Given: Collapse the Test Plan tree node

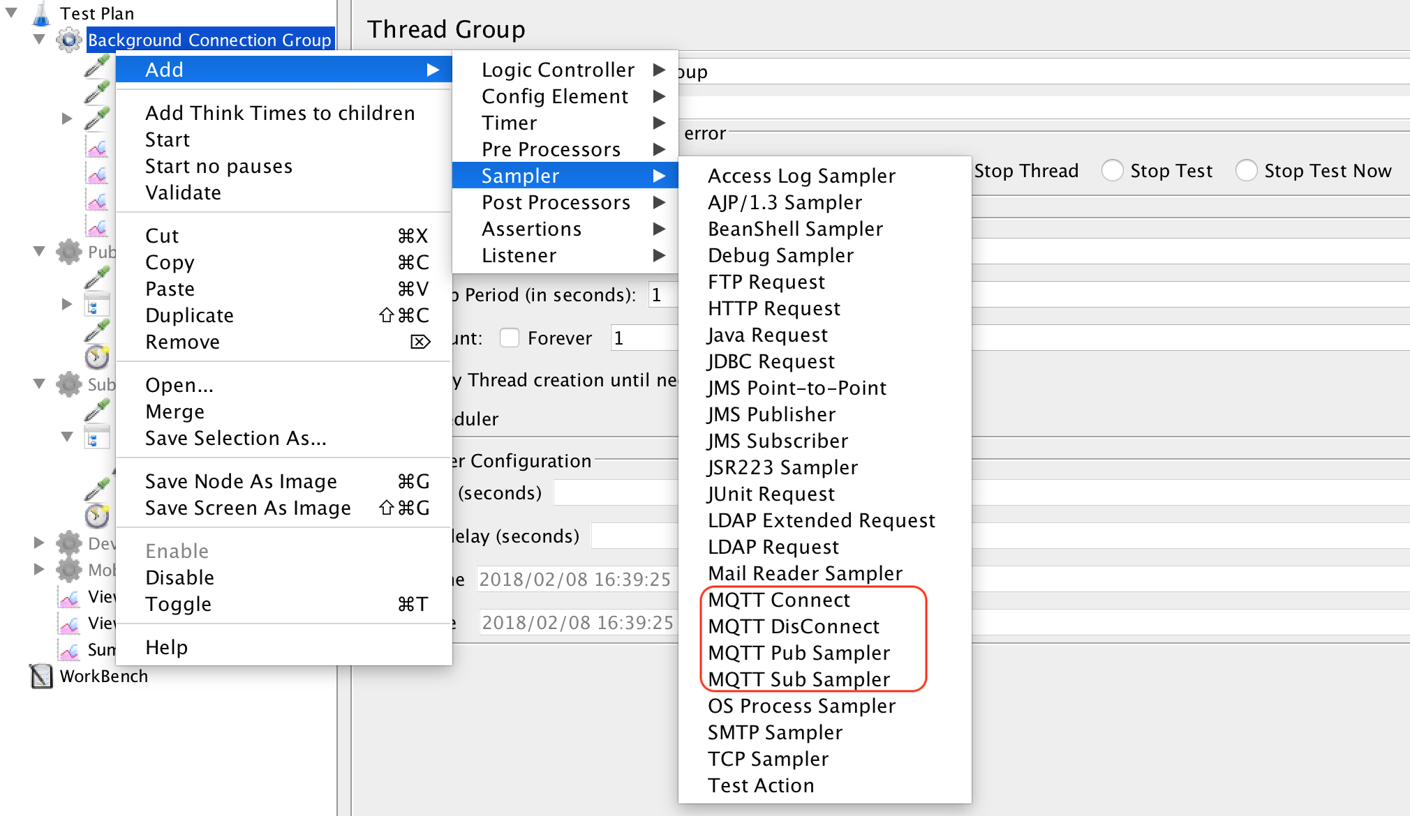Looking at the screenshot, I should click(x=12, y=13).
